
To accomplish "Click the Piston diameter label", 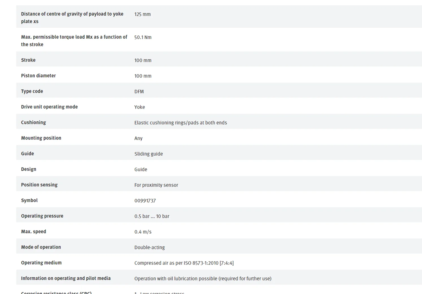I will tap(38, 76).
